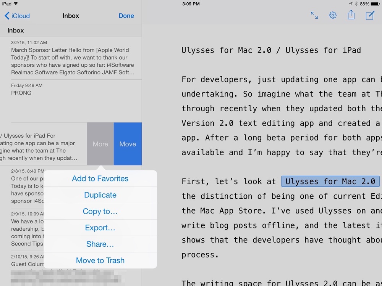Create a new sheet with the compose icon
This screenshot has height=286, width=382.
click(x=370, y=15)
